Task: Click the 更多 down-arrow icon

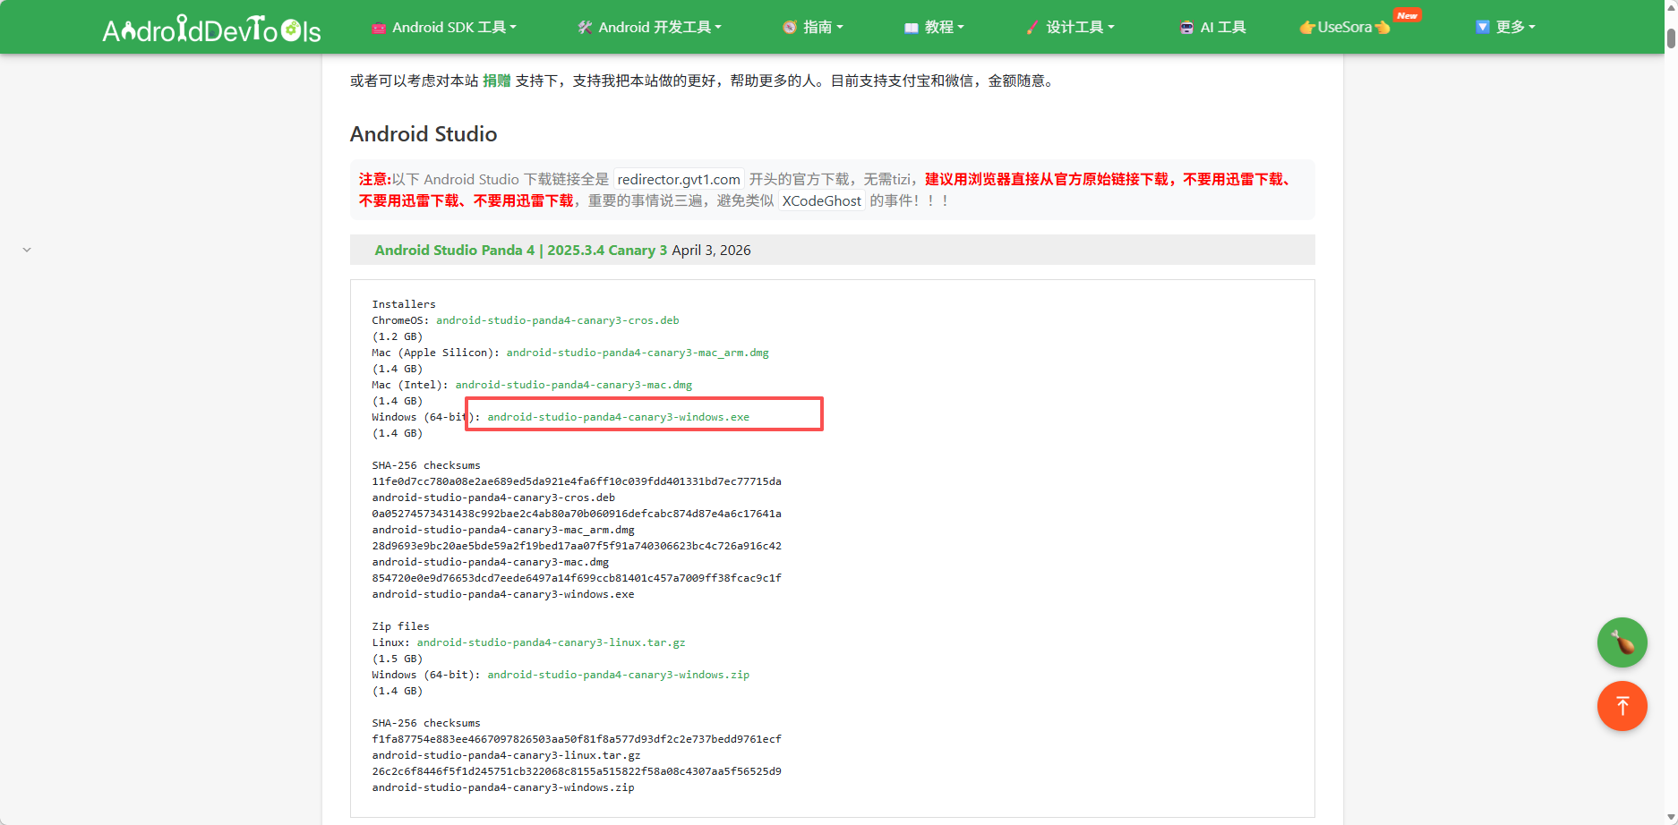Action: 1482,27
